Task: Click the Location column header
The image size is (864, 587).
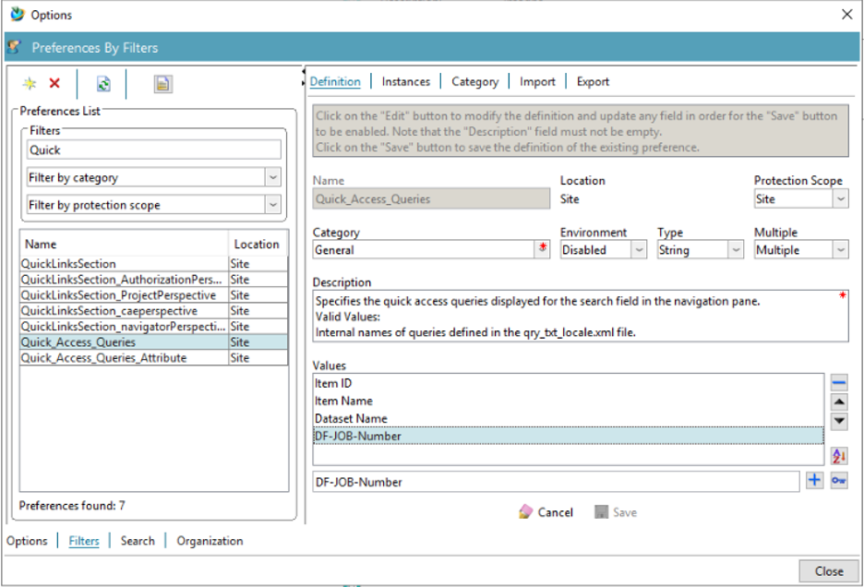Action: pyautogui.click(x=258, y=244)
